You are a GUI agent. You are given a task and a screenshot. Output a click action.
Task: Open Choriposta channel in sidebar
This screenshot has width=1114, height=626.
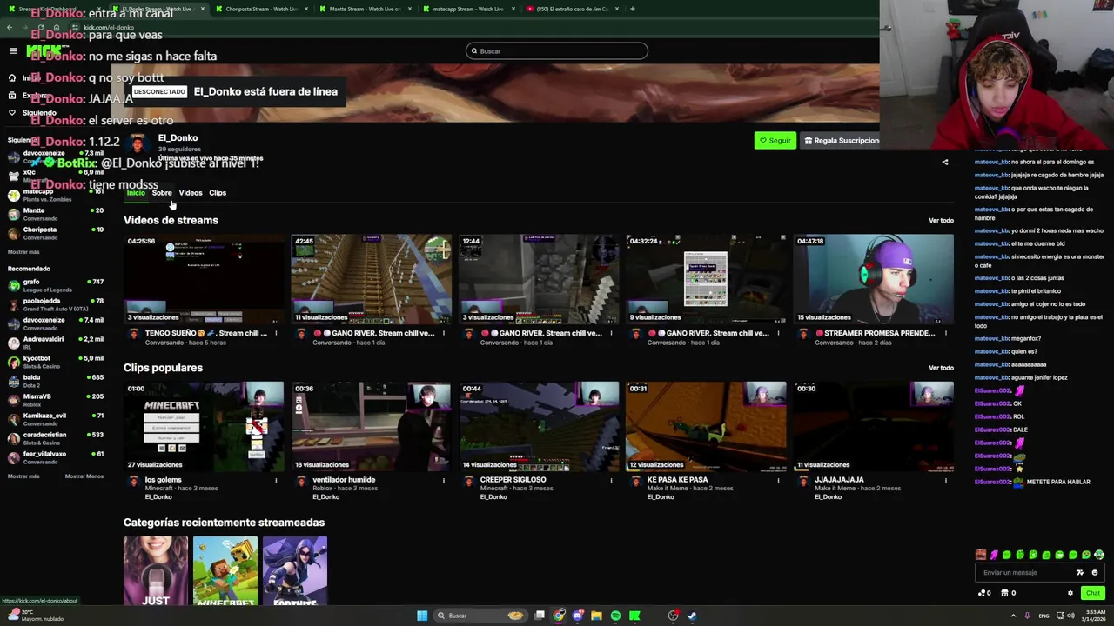(56, 233)
